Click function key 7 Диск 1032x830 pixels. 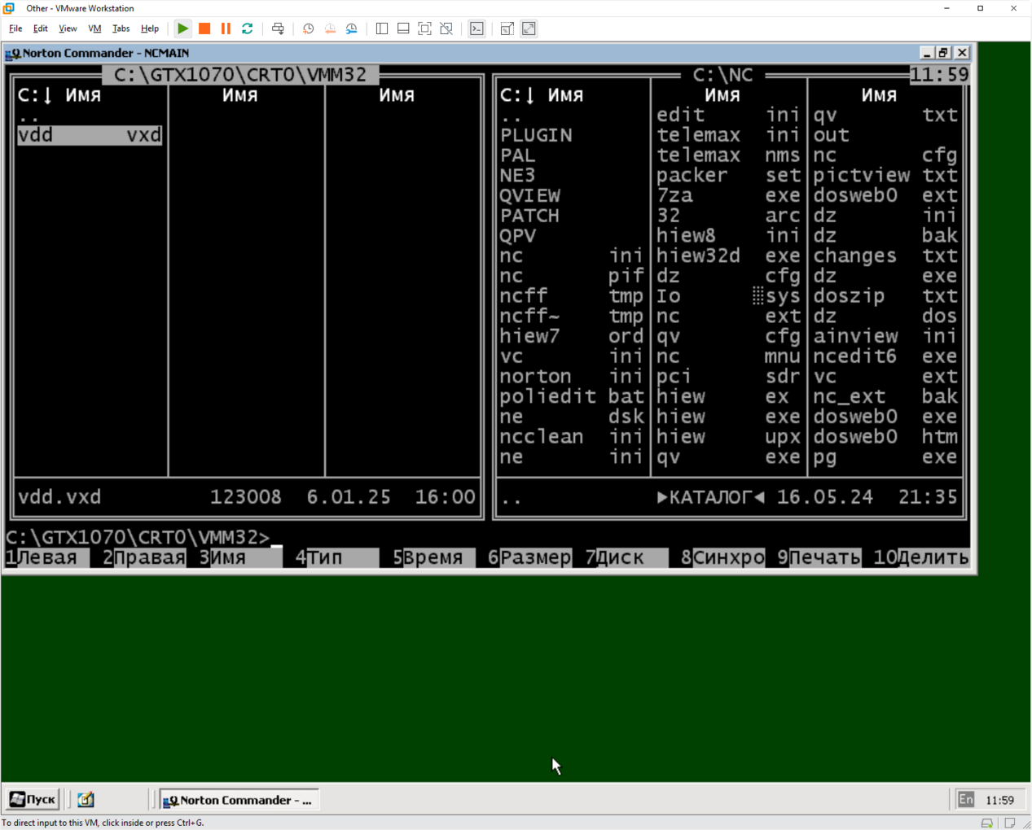point(626,557)
